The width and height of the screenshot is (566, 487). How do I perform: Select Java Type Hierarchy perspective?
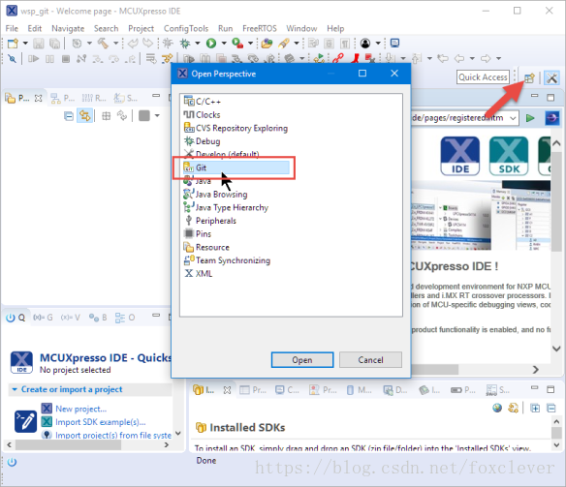pos(226,207)
